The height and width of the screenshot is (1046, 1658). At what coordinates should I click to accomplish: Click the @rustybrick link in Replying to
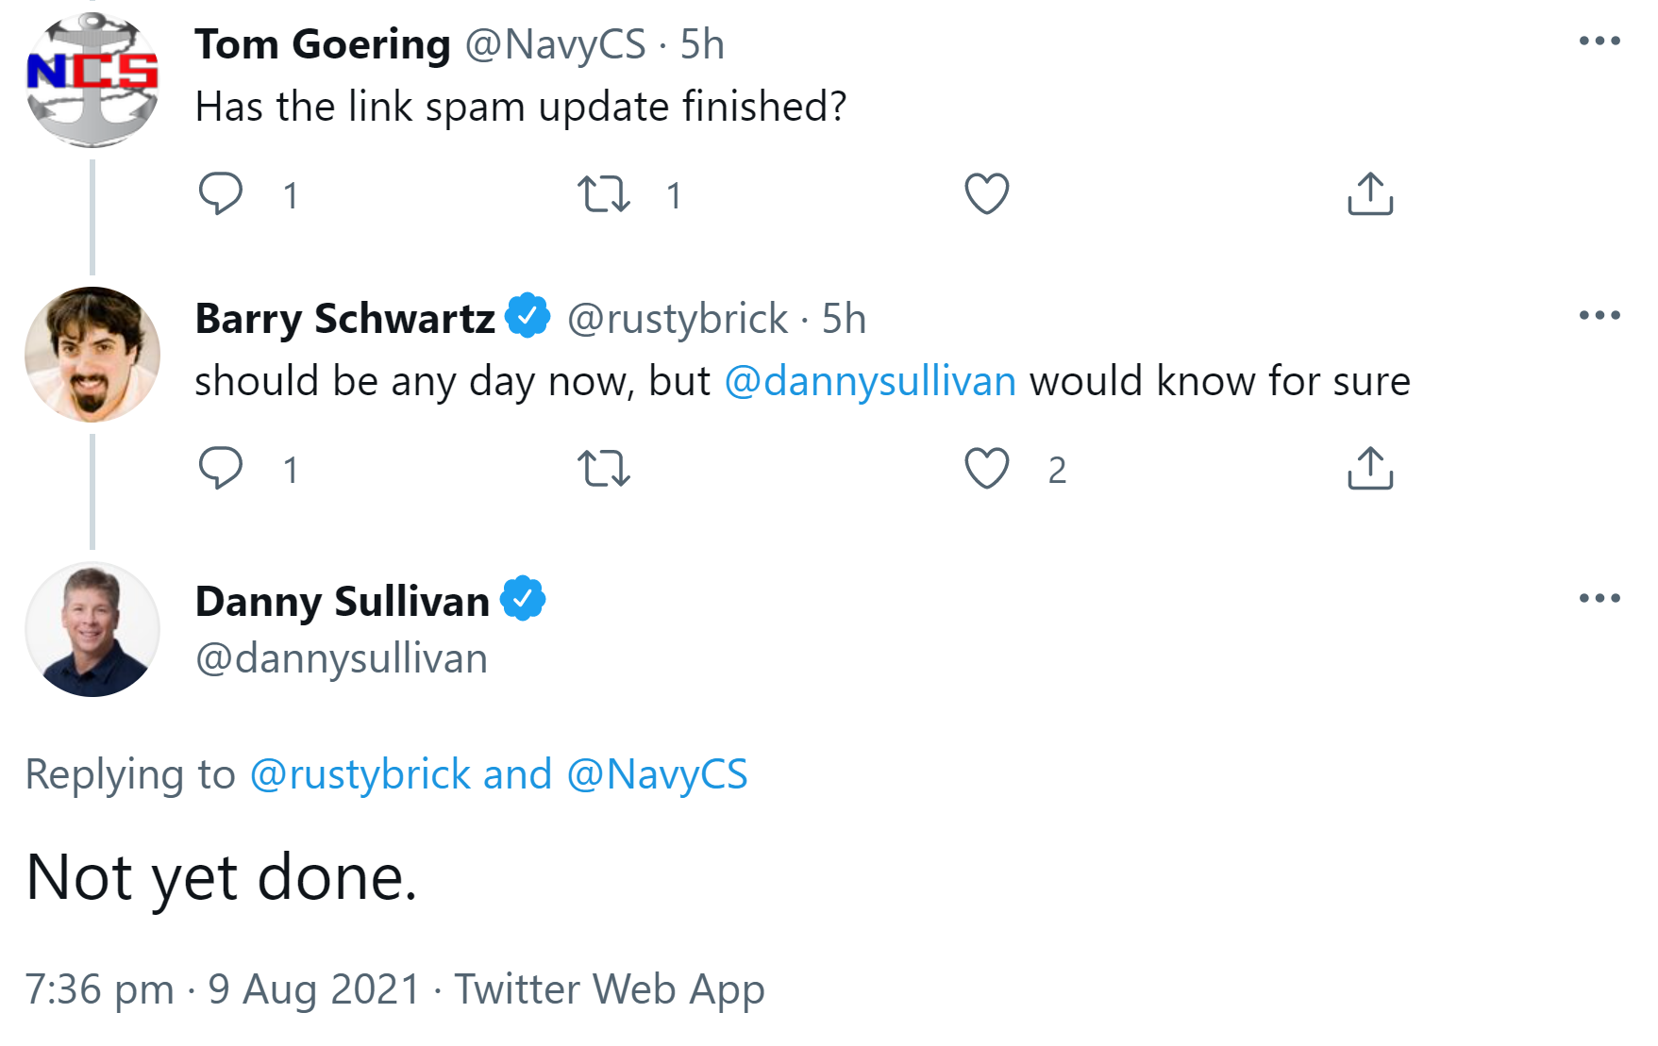tap(360, 774)
